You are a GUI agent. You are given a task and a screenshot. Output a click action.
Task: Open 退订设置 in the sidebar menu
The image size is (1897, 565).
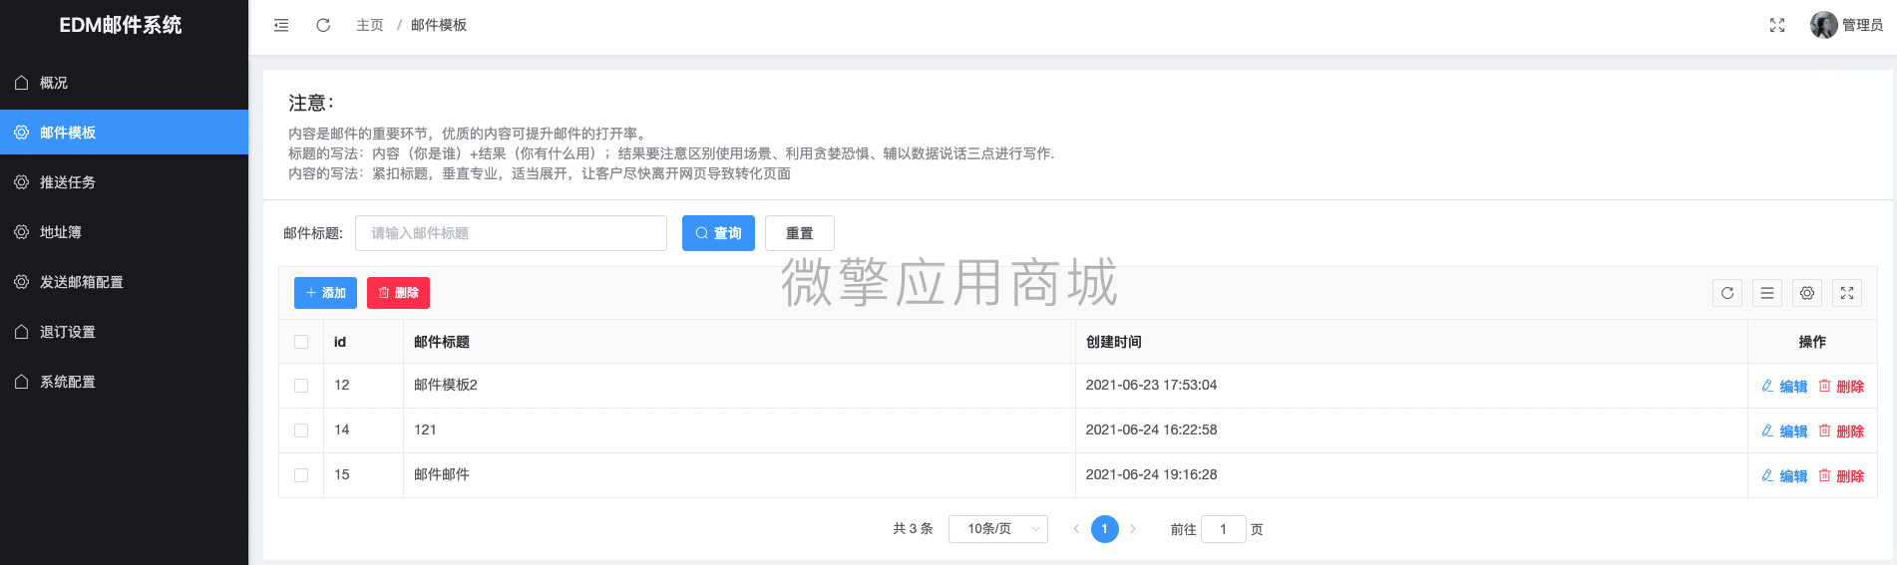click(x=124, y=332)
